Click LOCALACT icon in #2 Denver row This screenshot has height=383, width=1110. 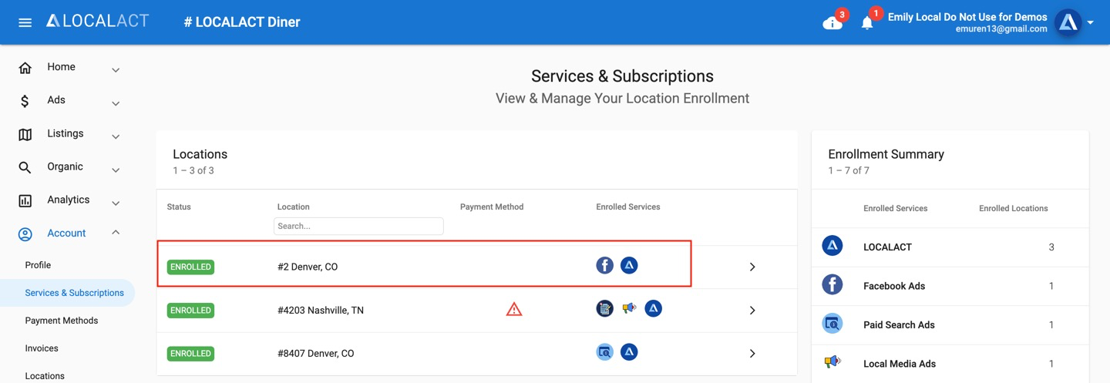(629, 265)
